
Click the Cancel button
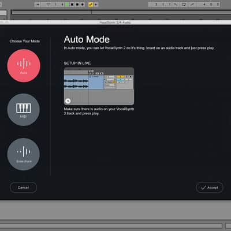(x=23, y=188)
